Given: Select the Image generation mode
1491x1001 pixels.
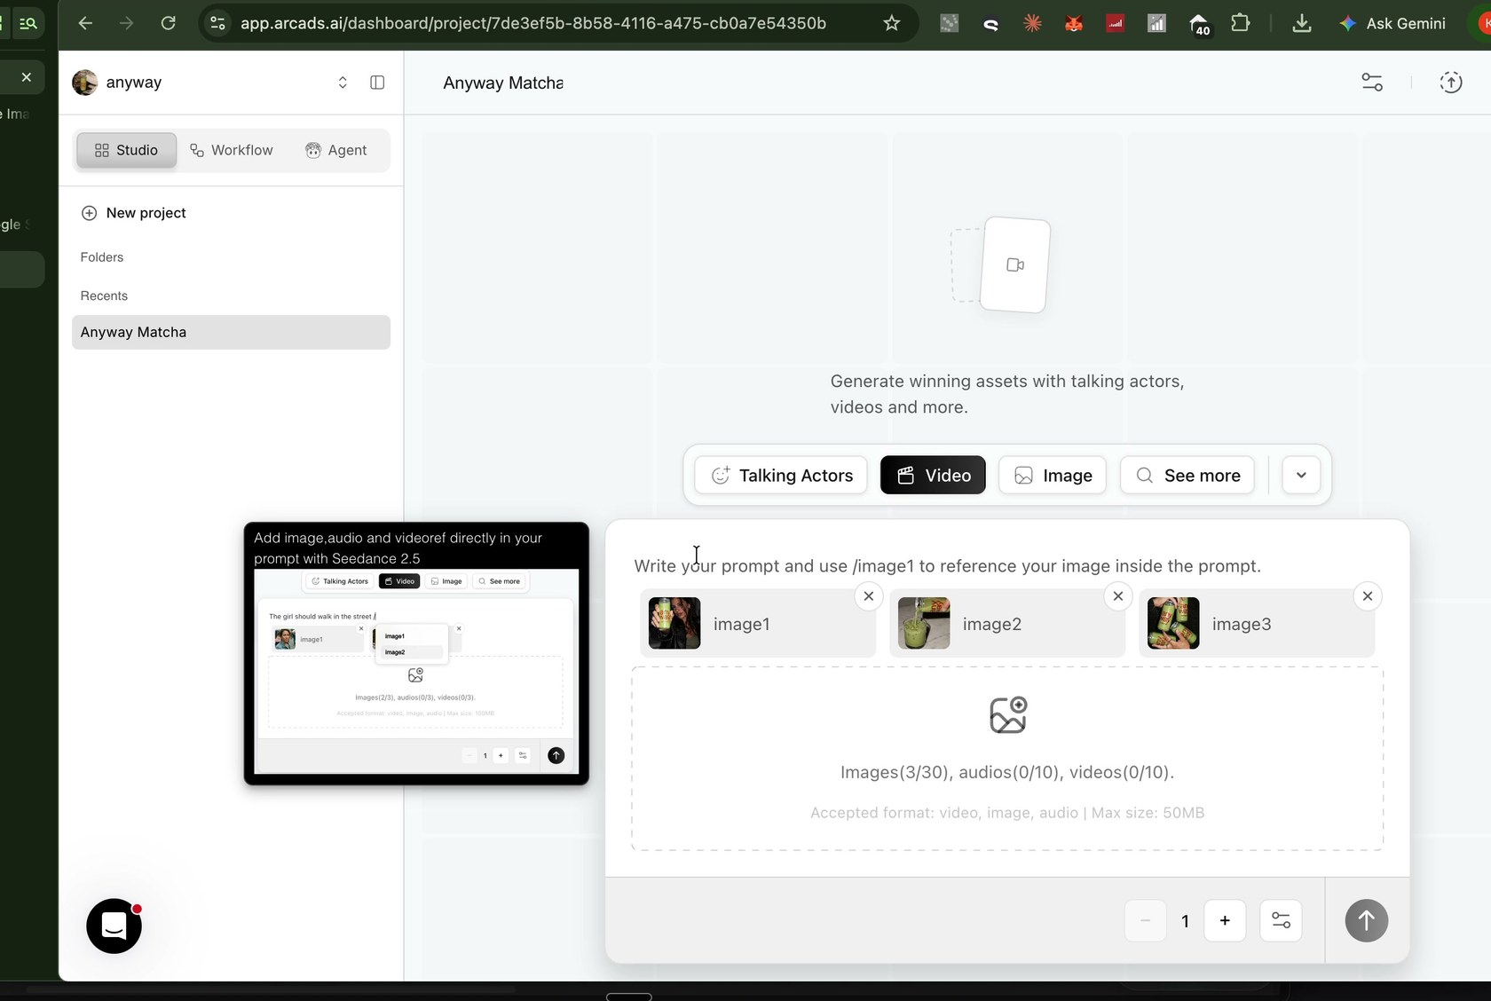Looking at the screenshot, I should coord(1053,476).
